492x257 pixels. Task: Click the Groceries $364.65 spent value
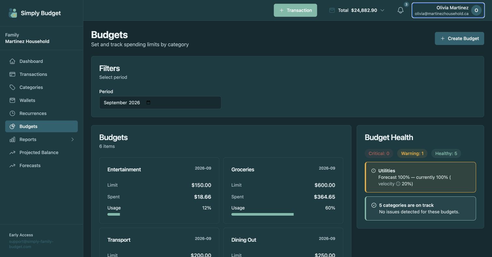point(324,197)
